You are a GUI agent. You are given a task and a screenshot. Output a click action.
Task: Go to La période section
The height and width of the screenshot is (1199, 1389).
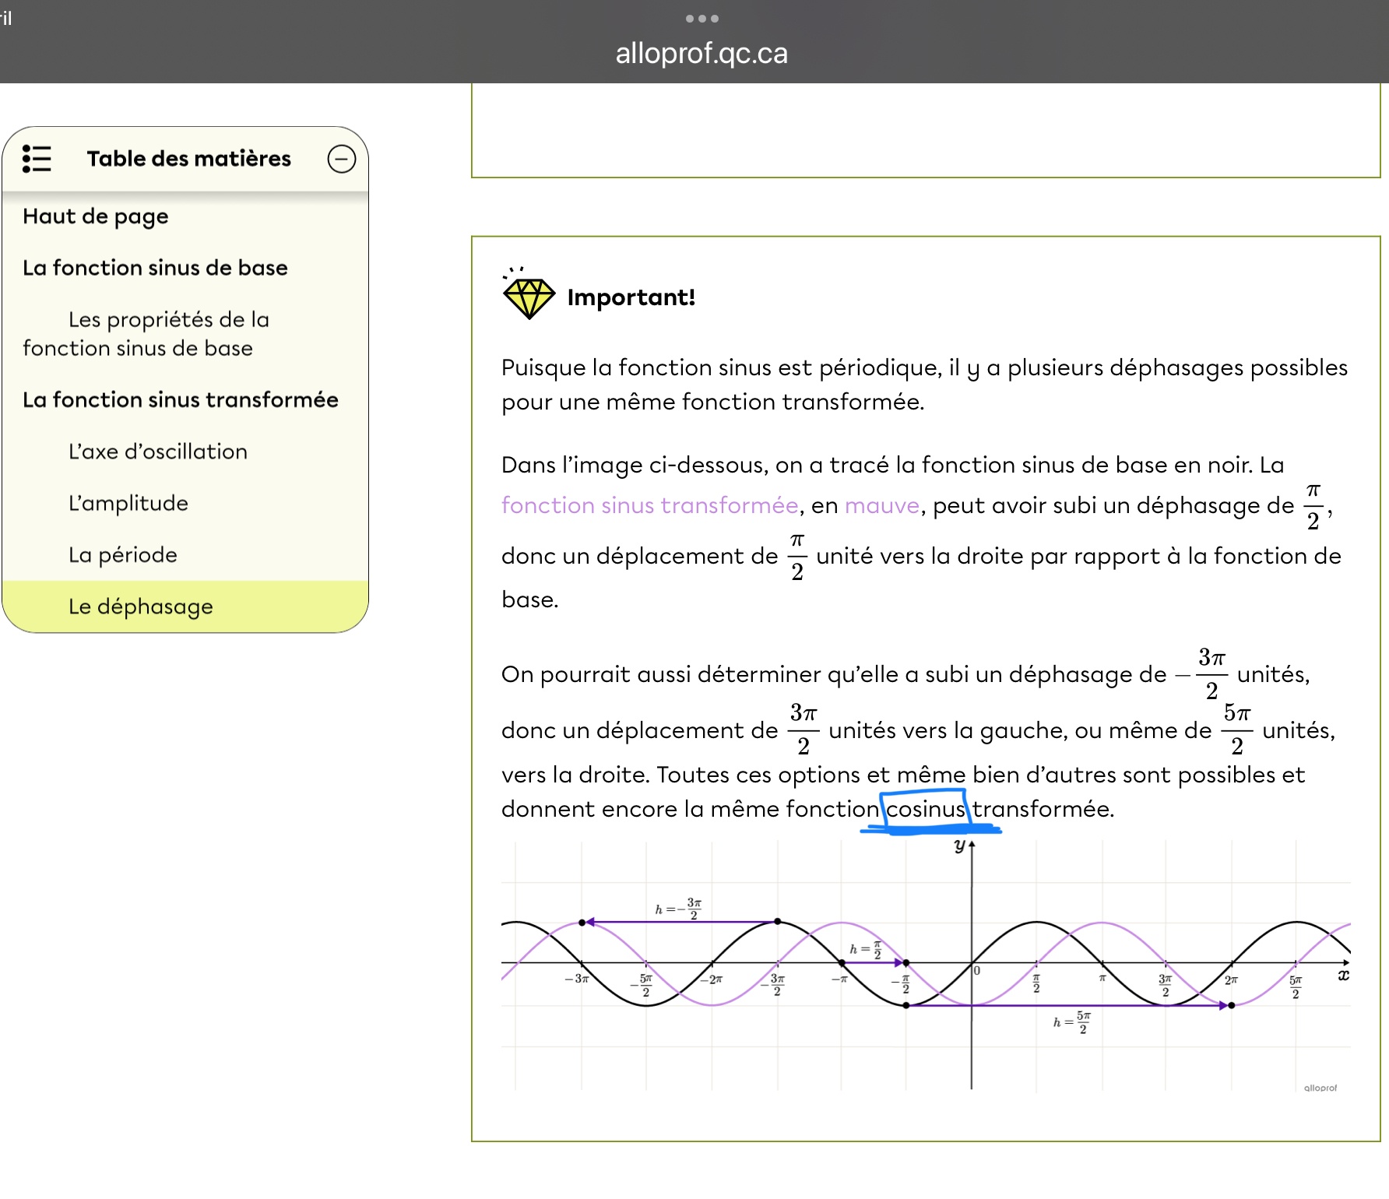(123, 555)
